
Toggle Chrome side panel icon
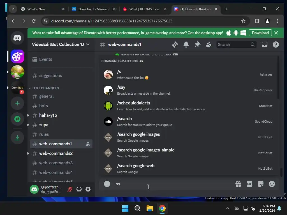[x=257, y=21]
